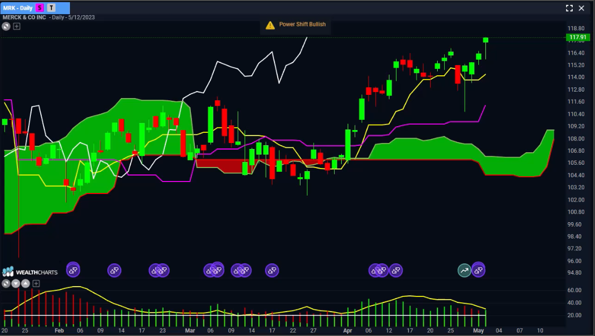Screen dimensions: 595x336
Task: Click the topmost green candlestick at 117.91
Action: coord(485,40)
